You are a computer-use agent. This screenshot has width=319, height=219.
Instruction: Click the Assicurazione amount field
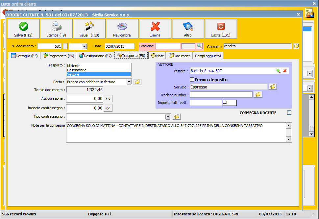point(85,99)
